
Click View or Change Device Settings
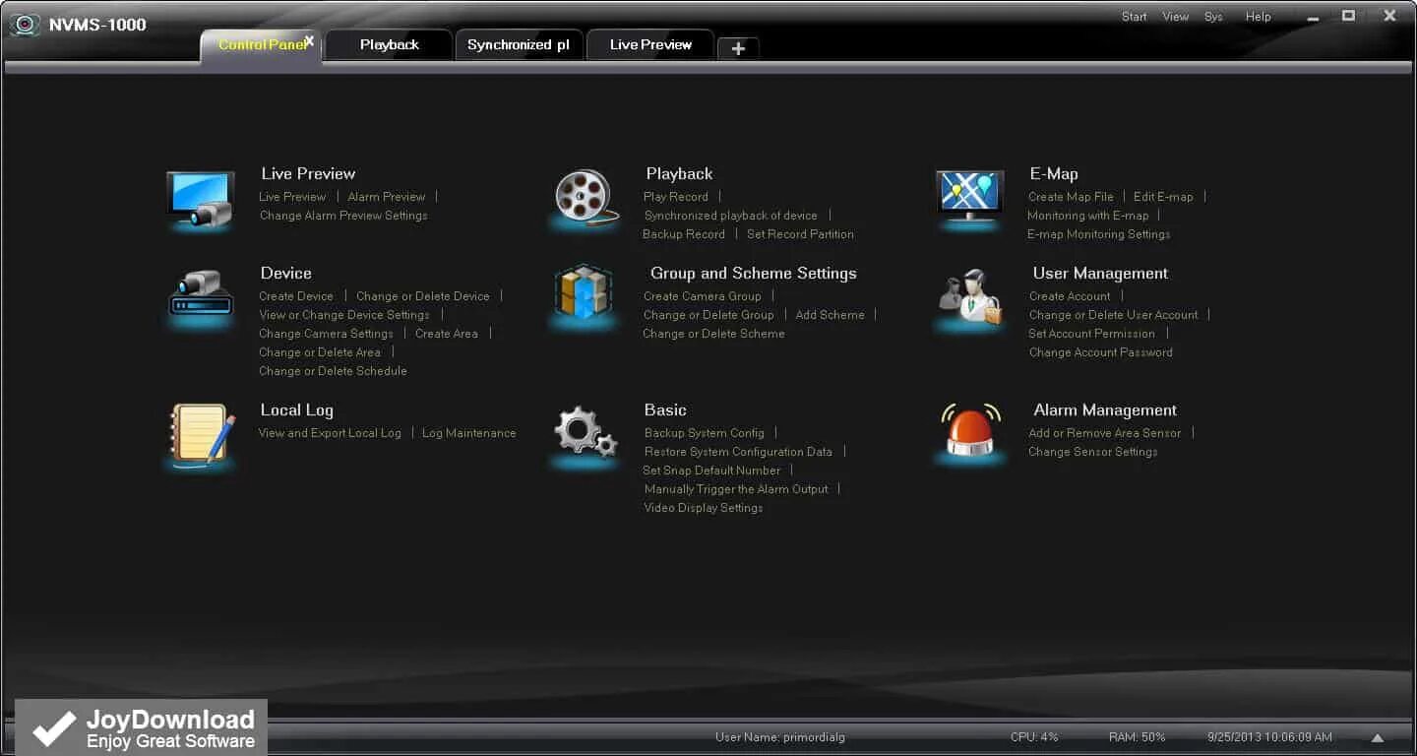tap(344, 315)
